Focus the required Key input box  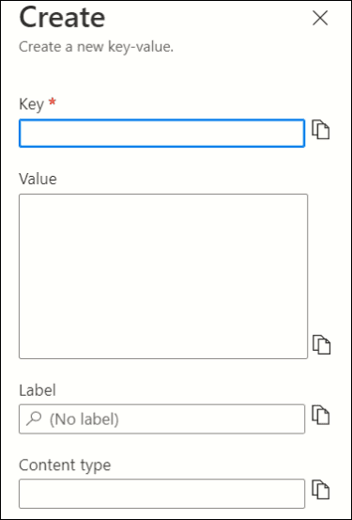coord(161,133)
